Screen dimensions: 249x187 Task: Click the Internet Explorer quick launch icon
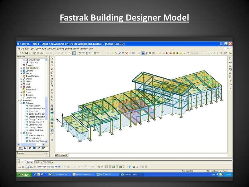(35, 174)
